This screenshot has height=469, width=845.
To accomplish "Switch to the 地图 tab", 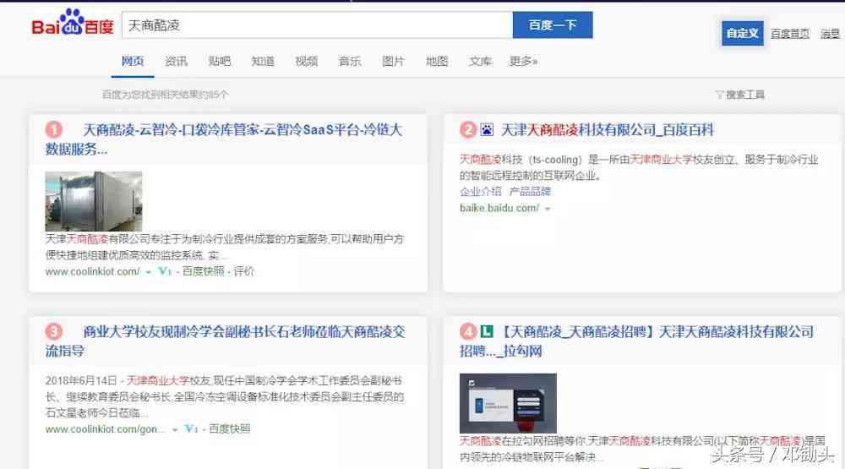I will point(437,62).
